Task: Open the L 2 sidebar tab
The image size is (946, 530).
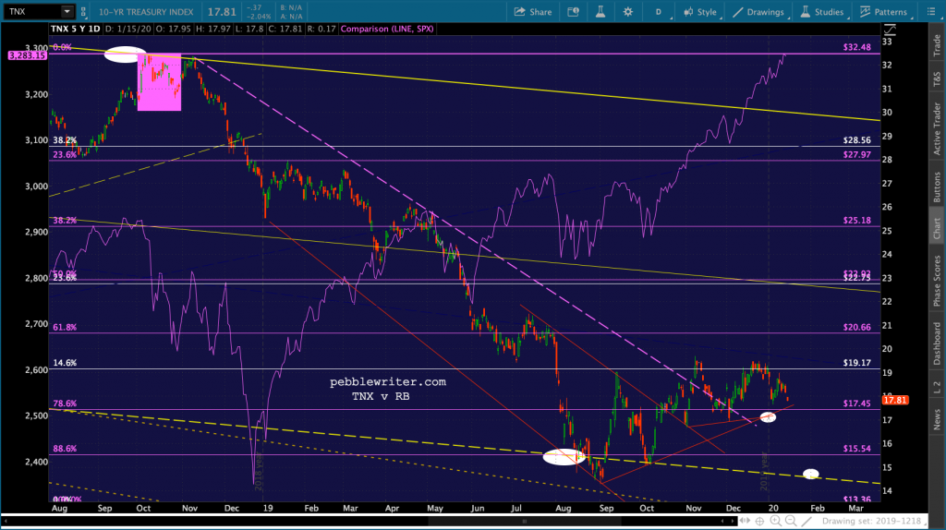Action: click(937, 387)
